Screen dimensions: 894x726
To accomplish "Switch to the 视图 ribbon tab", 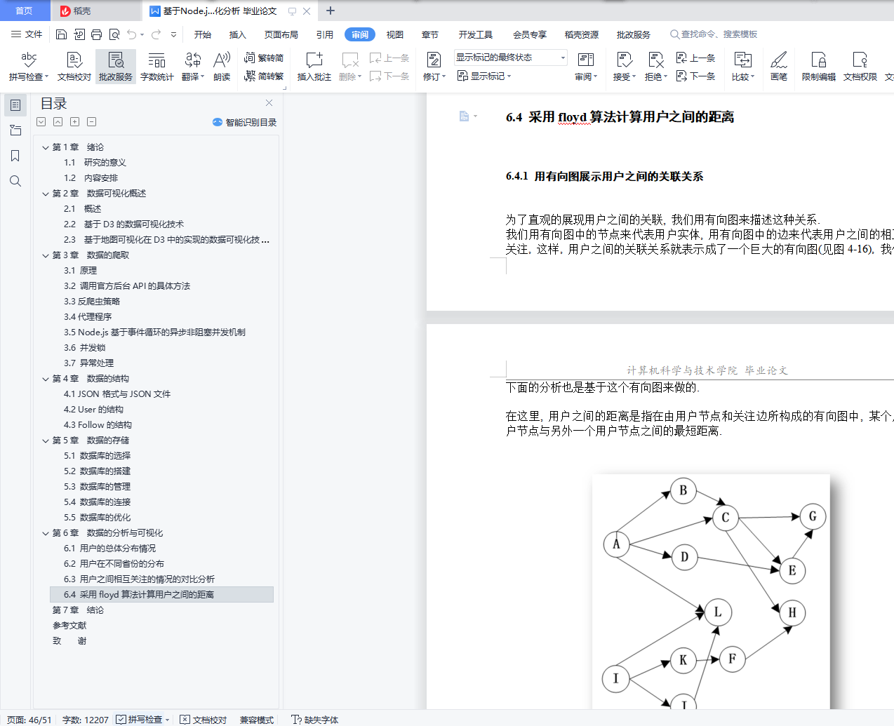I will 395,34.
